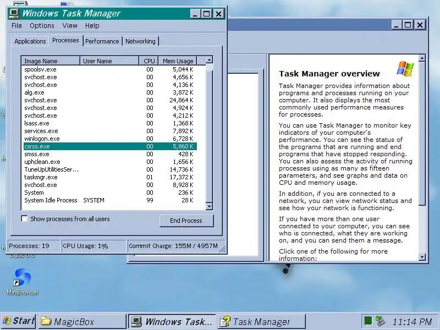Screen dimensions: 440x330
Task: Select the System Idle Process row
Action: tap(110, 200)
